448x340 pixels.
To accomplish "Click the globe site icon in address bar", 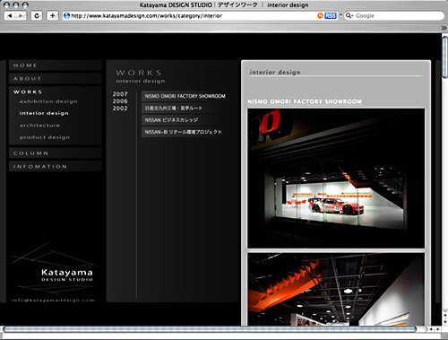I will tap(67, 15).
